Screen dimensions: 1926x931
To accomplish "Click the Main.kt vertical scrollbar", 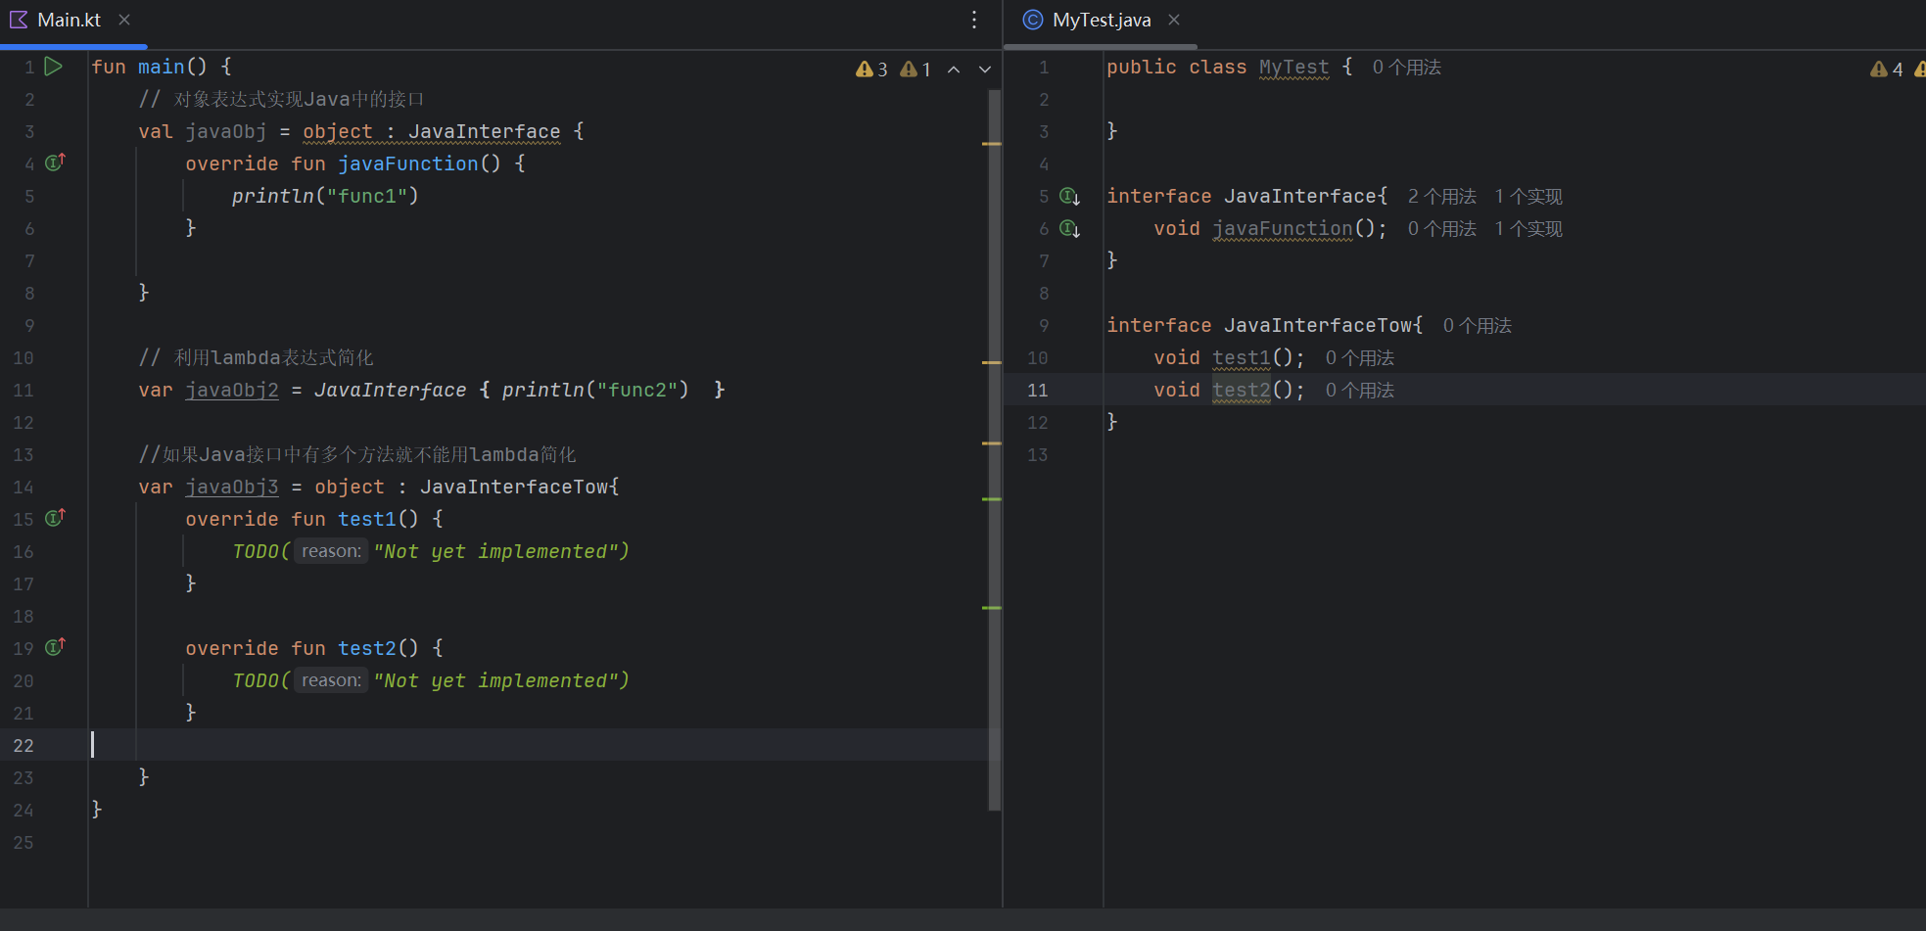I will point(994,450).
